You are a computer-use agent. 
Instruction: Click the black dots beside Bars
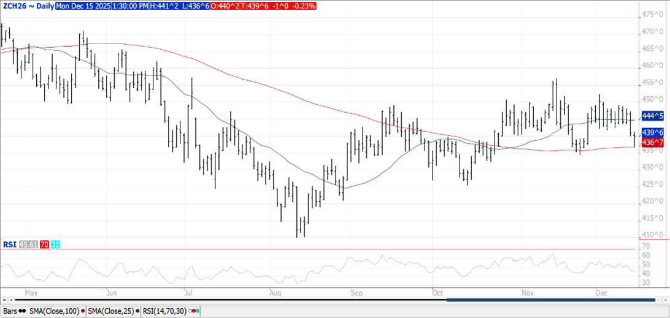(23, 311)
